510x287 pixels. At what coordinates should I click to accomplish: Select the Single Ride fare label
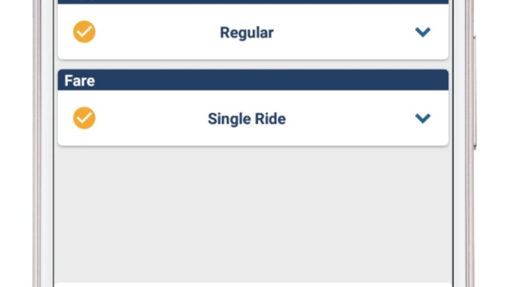pos(247,119)
